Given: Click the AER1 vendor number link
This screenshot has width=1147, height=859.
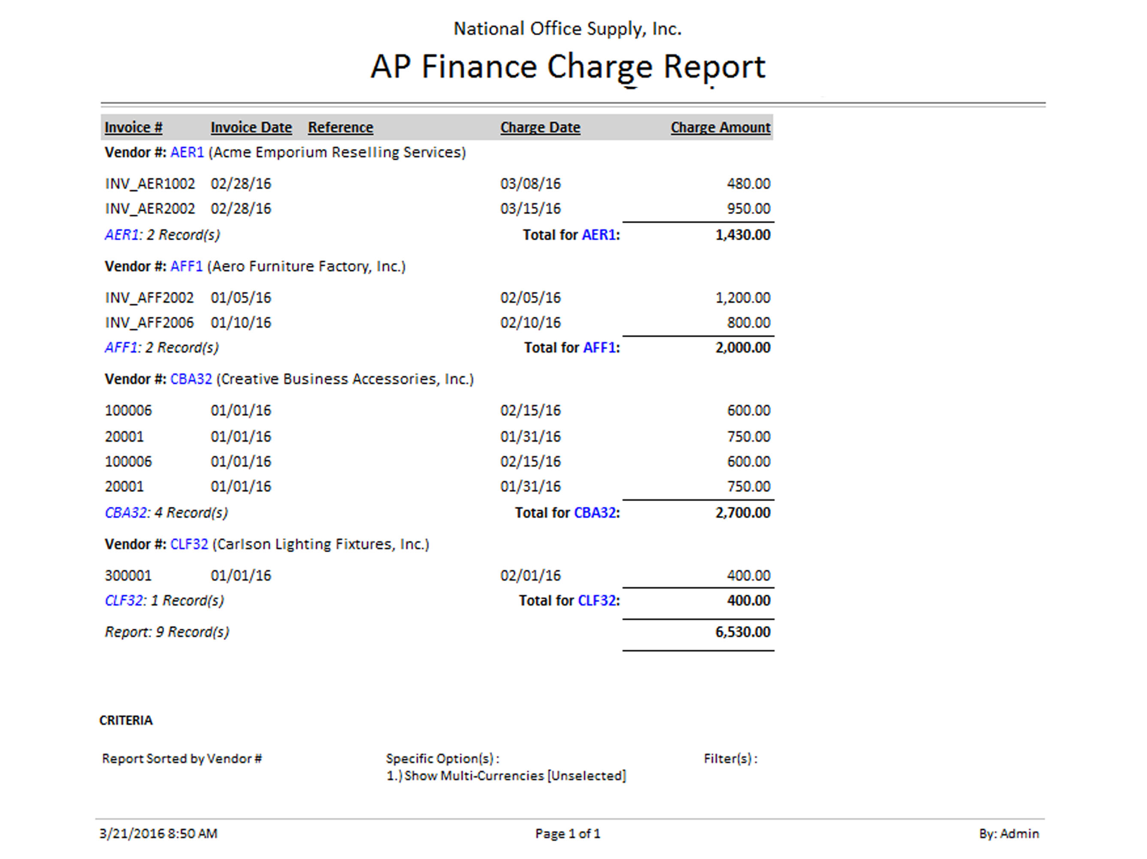Looking at the screenshot, I should (187, 152).
